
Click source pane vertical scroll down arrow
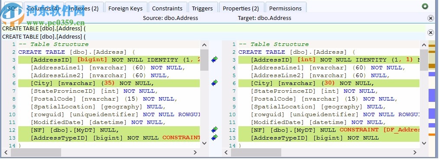pos(205,143)
